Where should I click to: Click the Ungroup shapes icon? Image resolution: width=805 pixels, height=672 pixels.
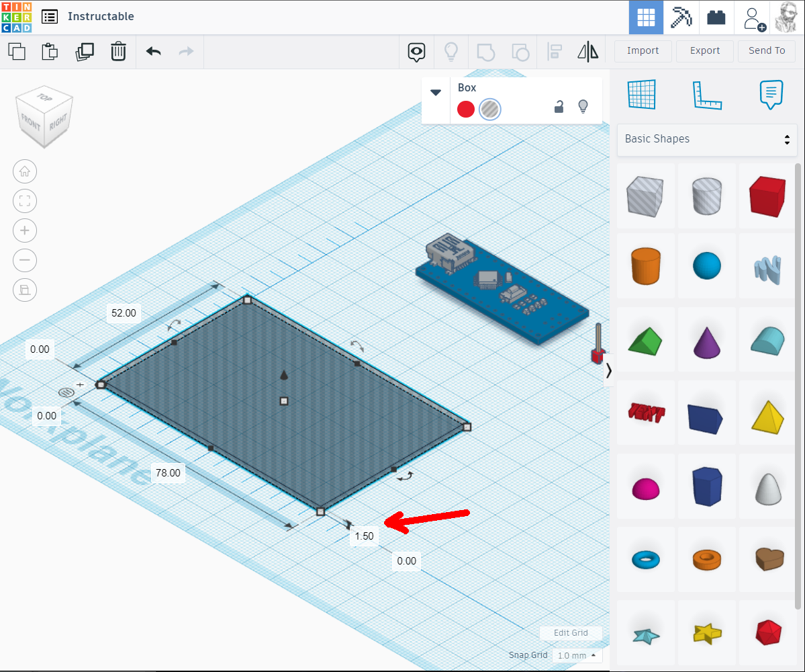(520, 52)
